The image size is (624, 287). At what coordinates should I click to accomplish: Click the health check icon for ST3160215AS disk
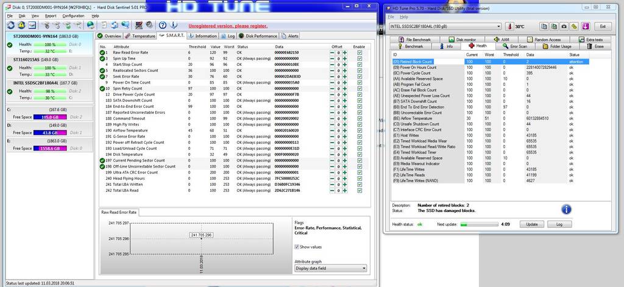pyautogui.click(x=10, y=68)
